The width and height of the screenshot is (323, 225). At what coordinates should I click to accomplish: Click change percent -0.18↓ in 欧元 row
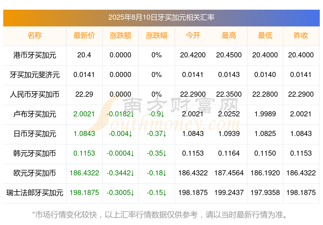(157, 173)
